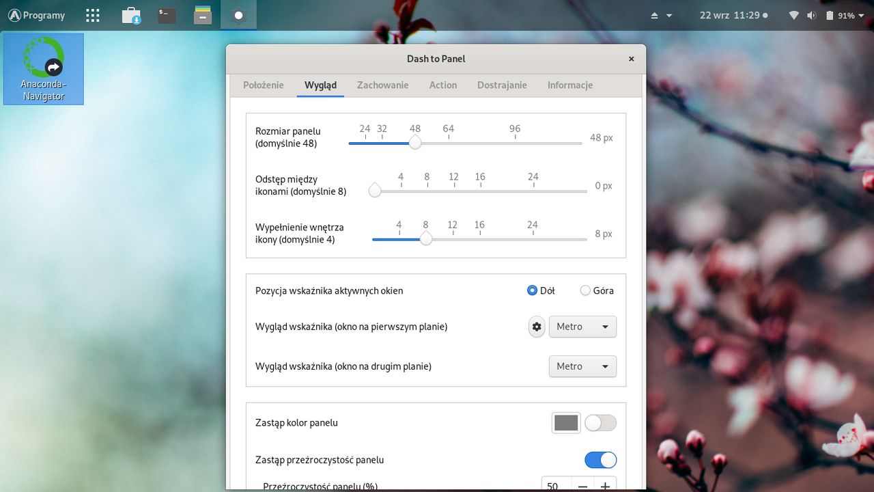Switch to the Położenie tab
The image size is (874, 492).
click(263, 85)
